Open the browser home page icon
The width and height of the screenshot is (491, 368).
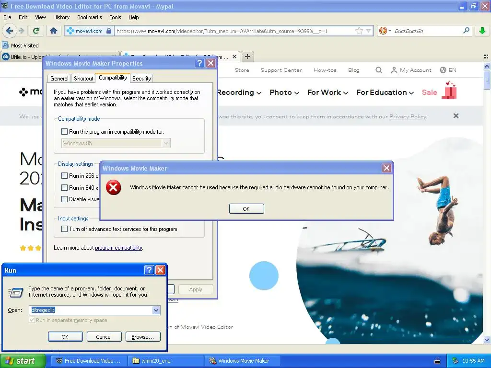click(x=54, y=31)
